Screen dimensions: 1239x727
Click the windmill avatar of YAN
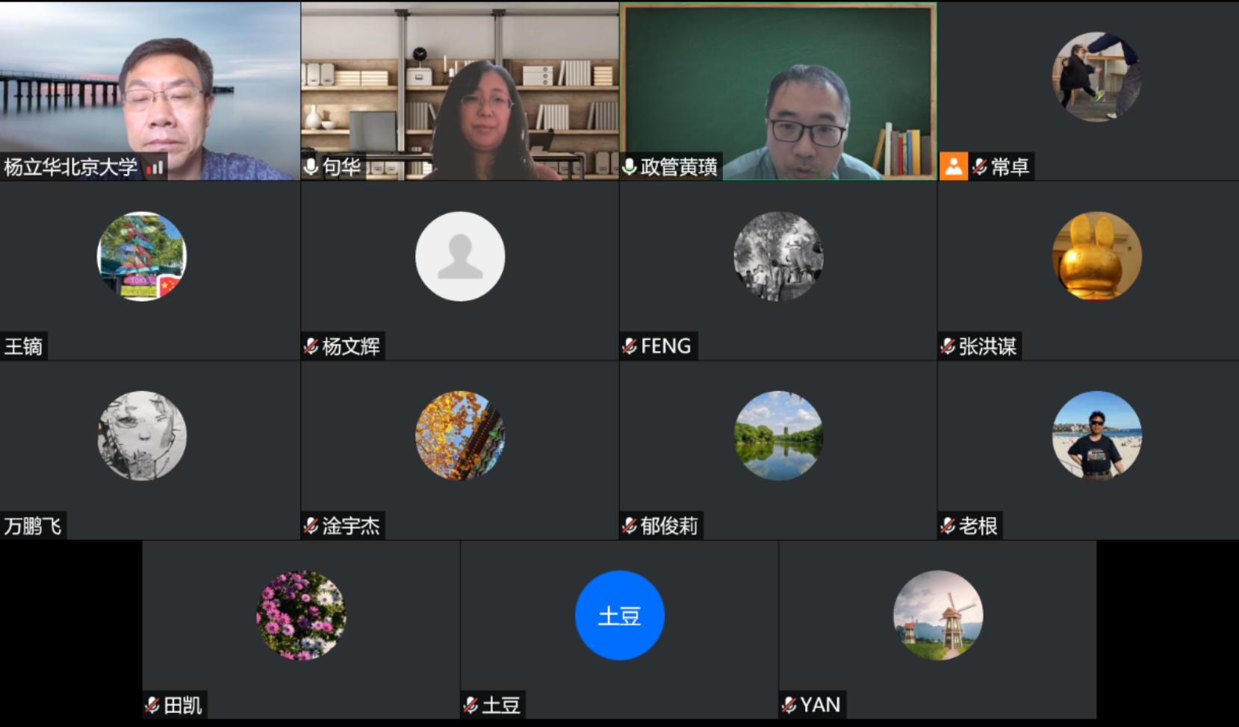coord(937,615)
